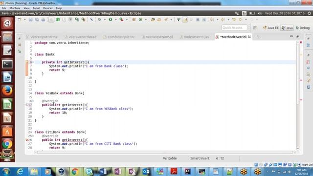Open the Ubuntu Dash home launcher icon

7,23
